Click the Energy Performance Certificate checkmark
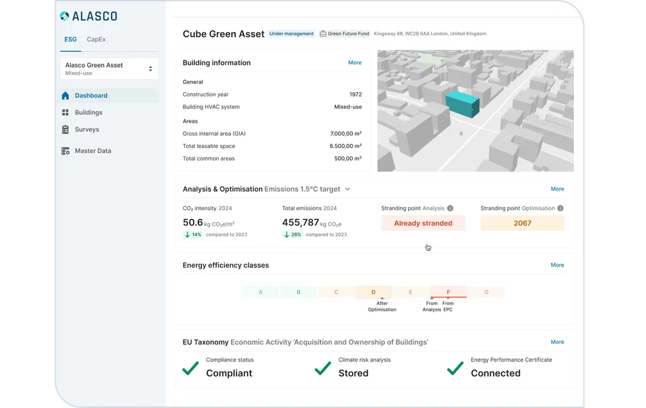 click(x=455, y=368)
